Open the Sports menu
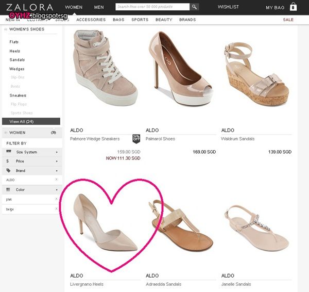309x292 pixels. [x=140, y=20]
